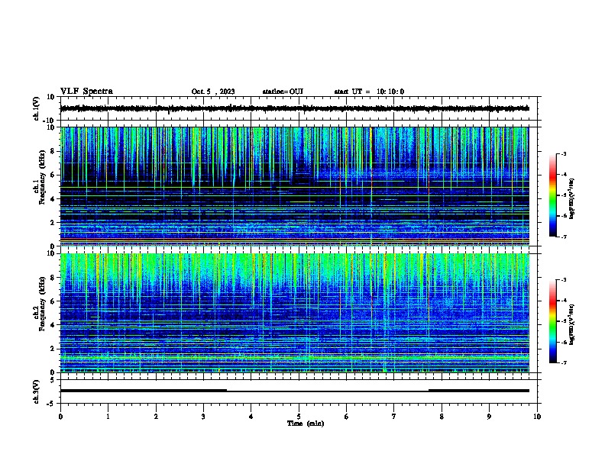
Task: Click the ch.2 spectrogram color scale bar
Action: point(553,321)
